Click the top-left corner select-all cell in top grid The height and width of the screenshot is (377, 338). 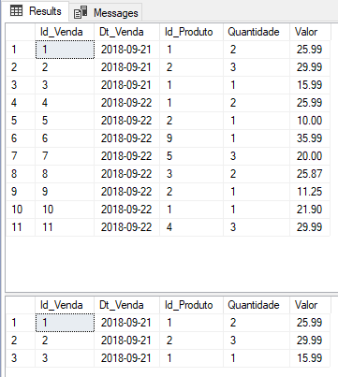tap(21, 32)
